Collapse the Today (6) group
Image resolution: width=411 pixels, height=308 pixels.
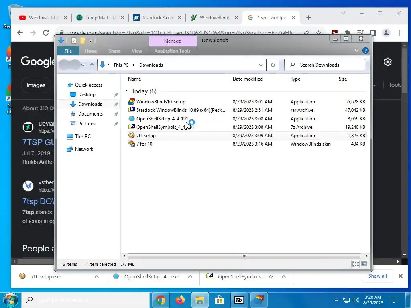[x=126, y=91]
